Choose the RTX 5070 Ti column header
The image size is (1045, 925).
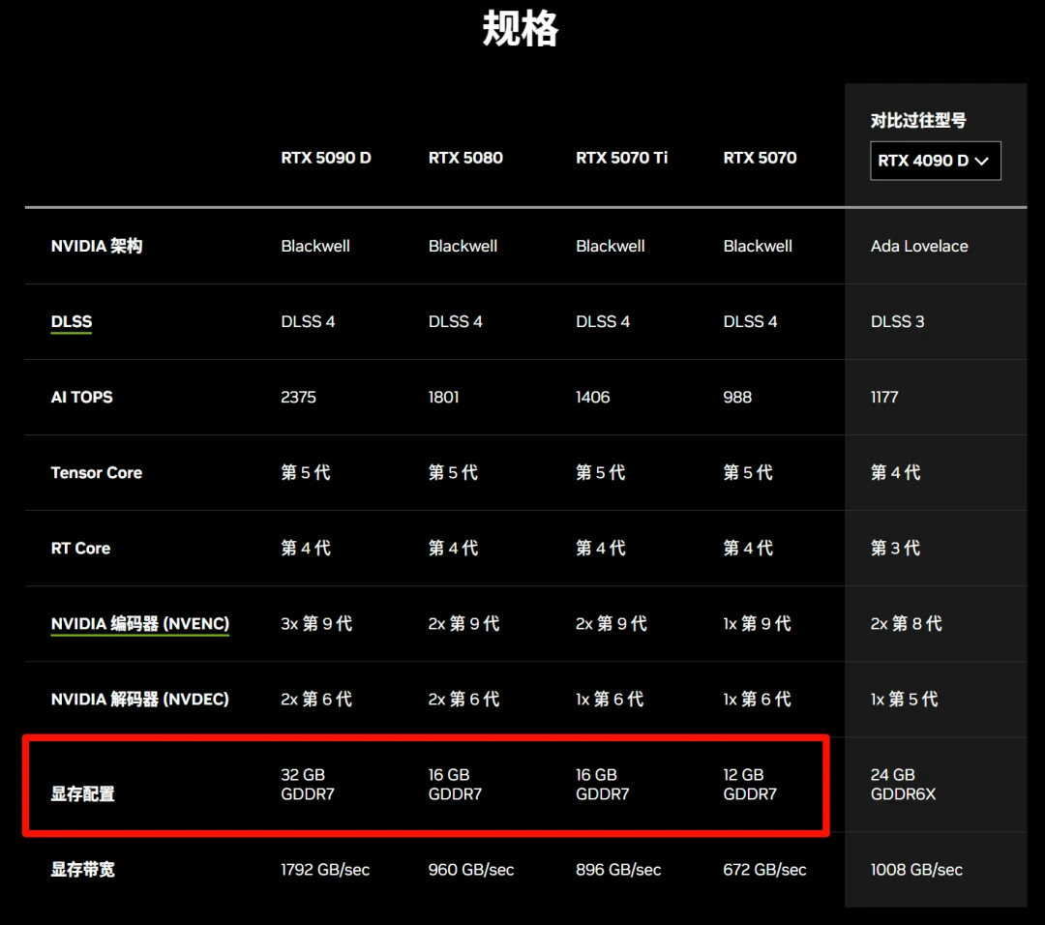point(621,158)
